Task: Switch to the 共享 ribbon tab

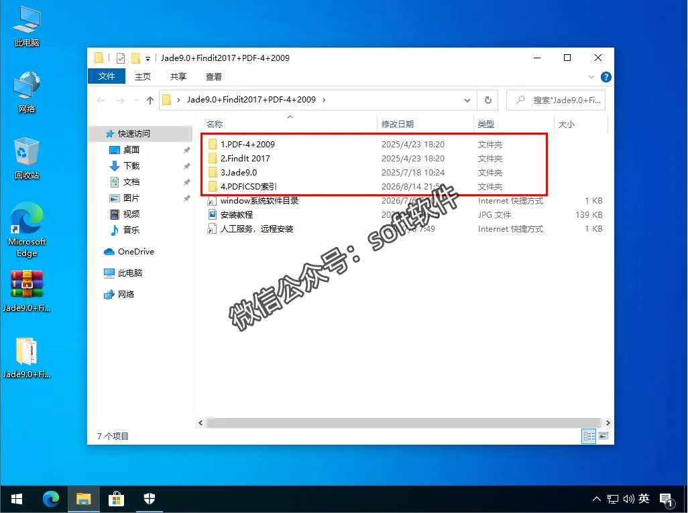Action: 178,76
